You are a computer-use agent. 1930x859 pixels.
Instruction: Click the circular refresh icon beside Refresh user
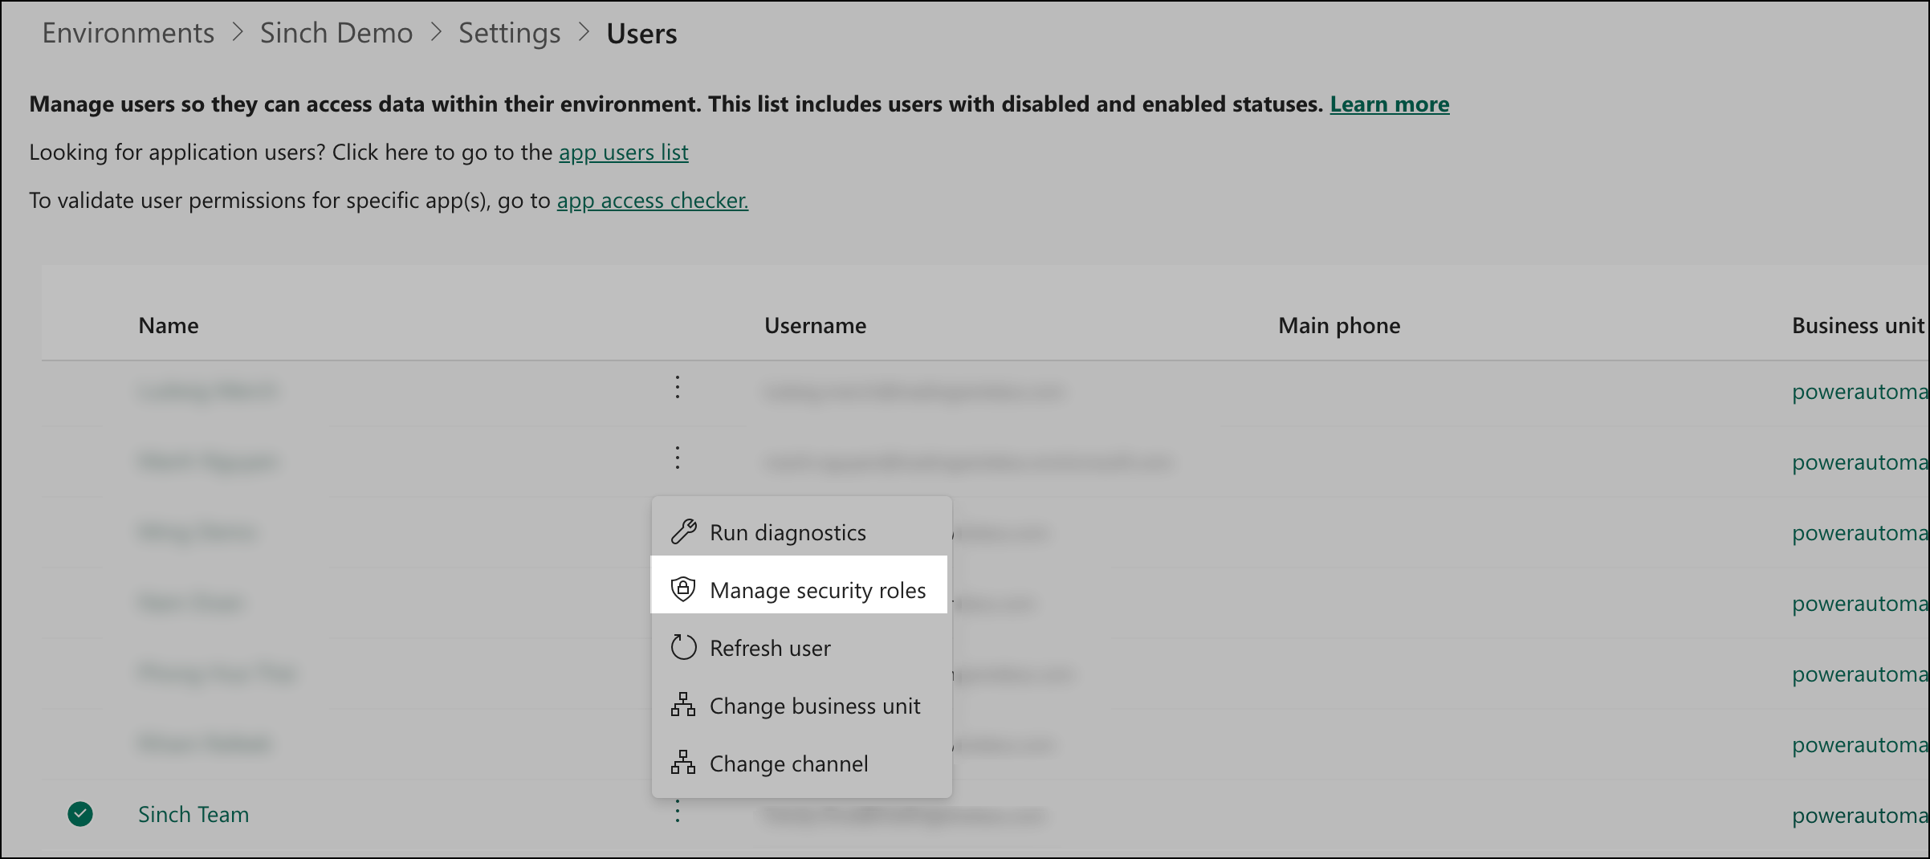click(683, 647)
